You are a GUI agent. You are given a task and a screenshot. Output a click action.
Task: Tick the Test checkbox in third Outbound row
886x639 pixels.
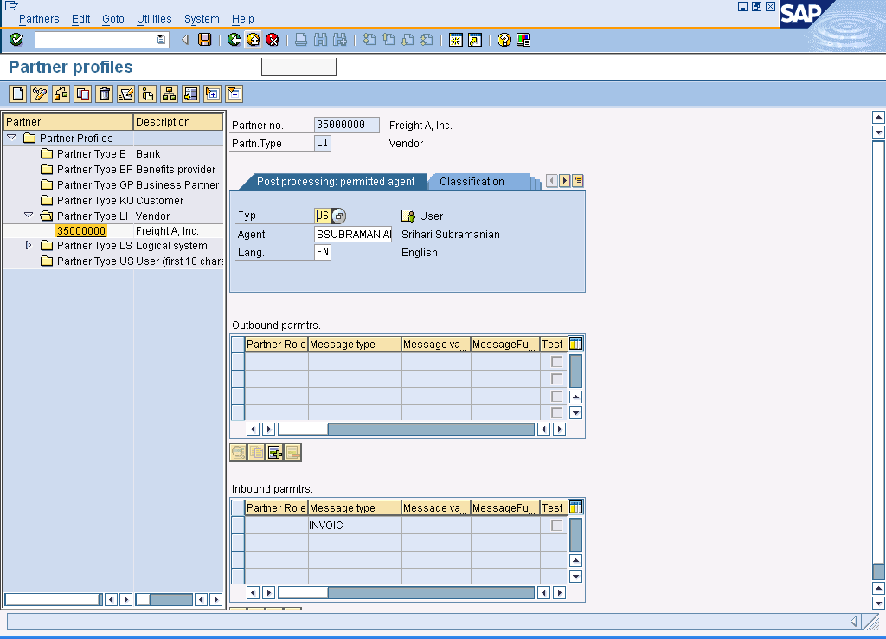pyautogui.click(x=556, y=396)
